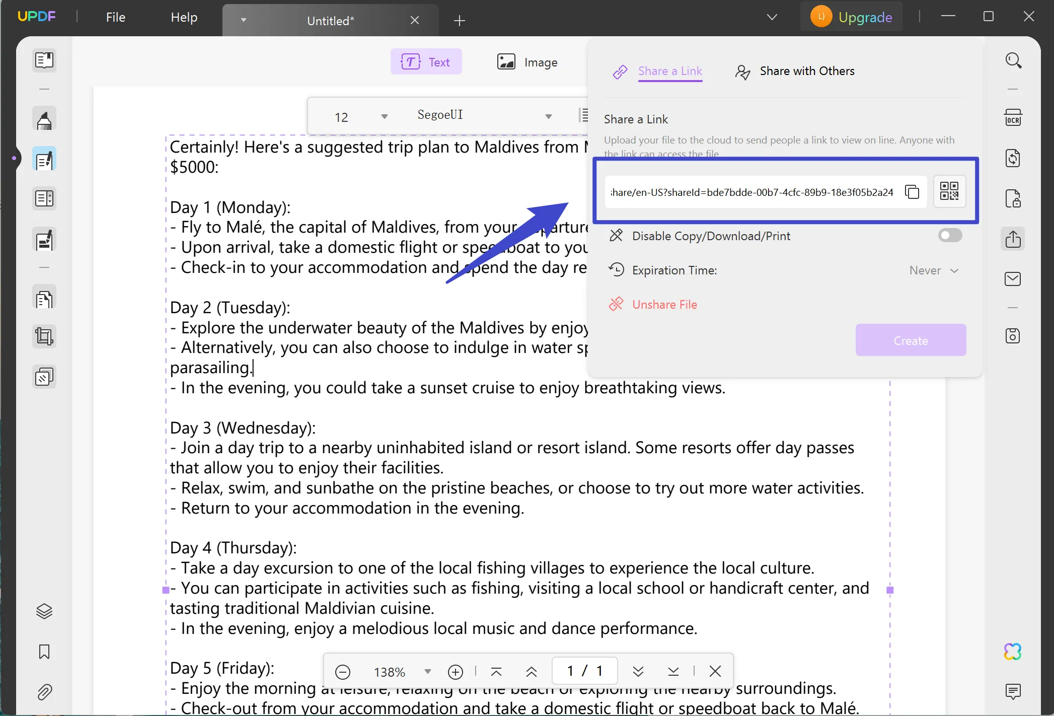The image size is (1054, 716).
Task: Open the SegoeUI font family dropdown
Action: pyautogui.click(x=548, y=116)
